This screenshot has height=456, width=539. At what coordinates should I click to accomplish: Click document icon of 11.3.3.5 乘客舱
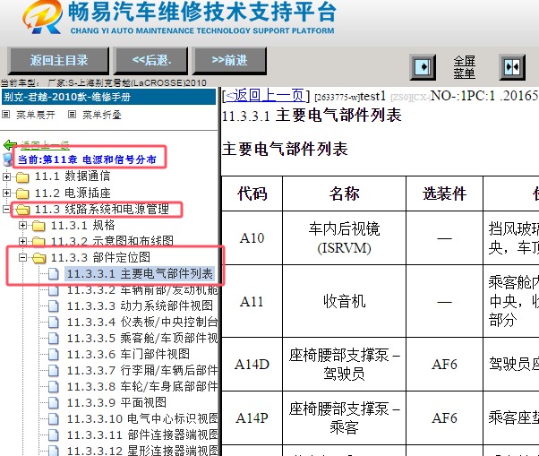click(x=54, y=339)
